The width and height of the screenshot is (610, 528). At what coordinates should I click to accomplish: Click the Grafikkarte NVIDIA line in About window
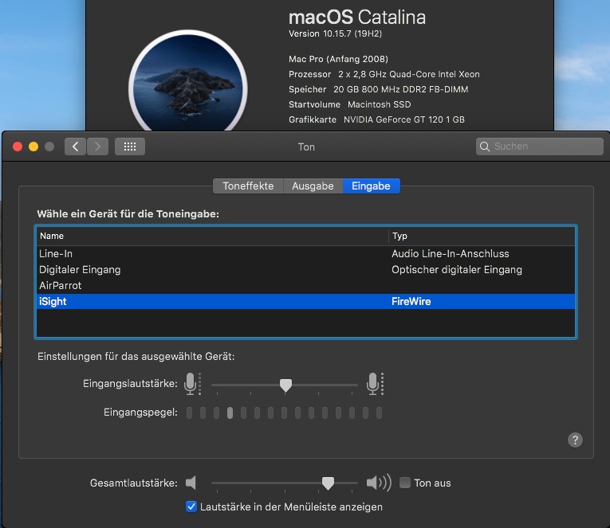coord(376,119)
